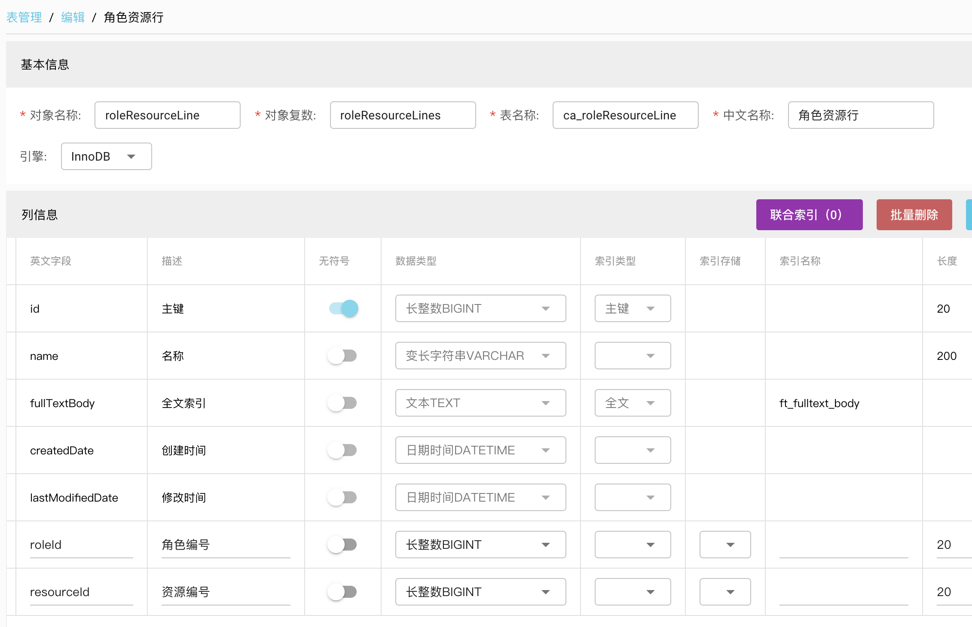Open 全文 index type dropdown for fullTextBody
The width and height of the screenshot is (972, 627).
tap(632, 403)
